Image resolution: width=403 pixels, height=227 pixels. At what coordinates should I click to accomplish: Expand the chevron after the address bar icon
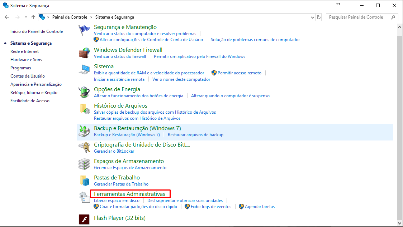tap(48, 17)
